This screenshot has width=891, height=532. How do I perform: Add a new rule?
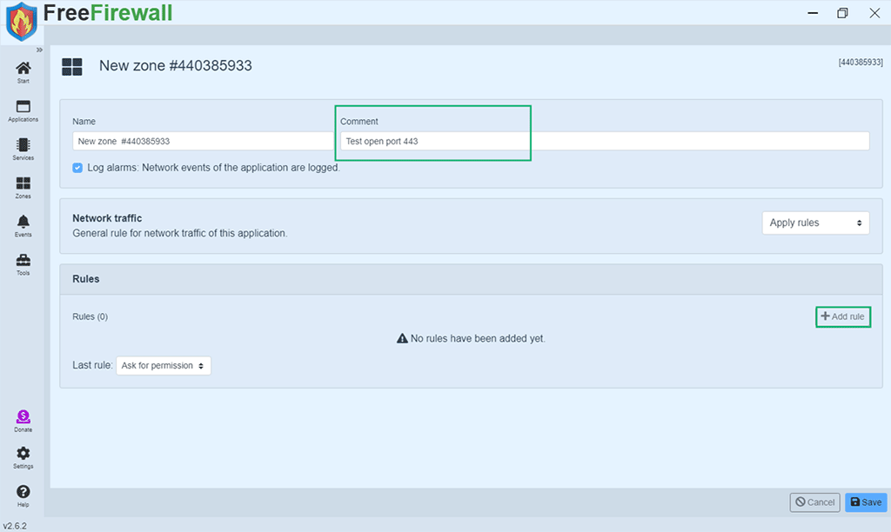[x=841, y=316]
